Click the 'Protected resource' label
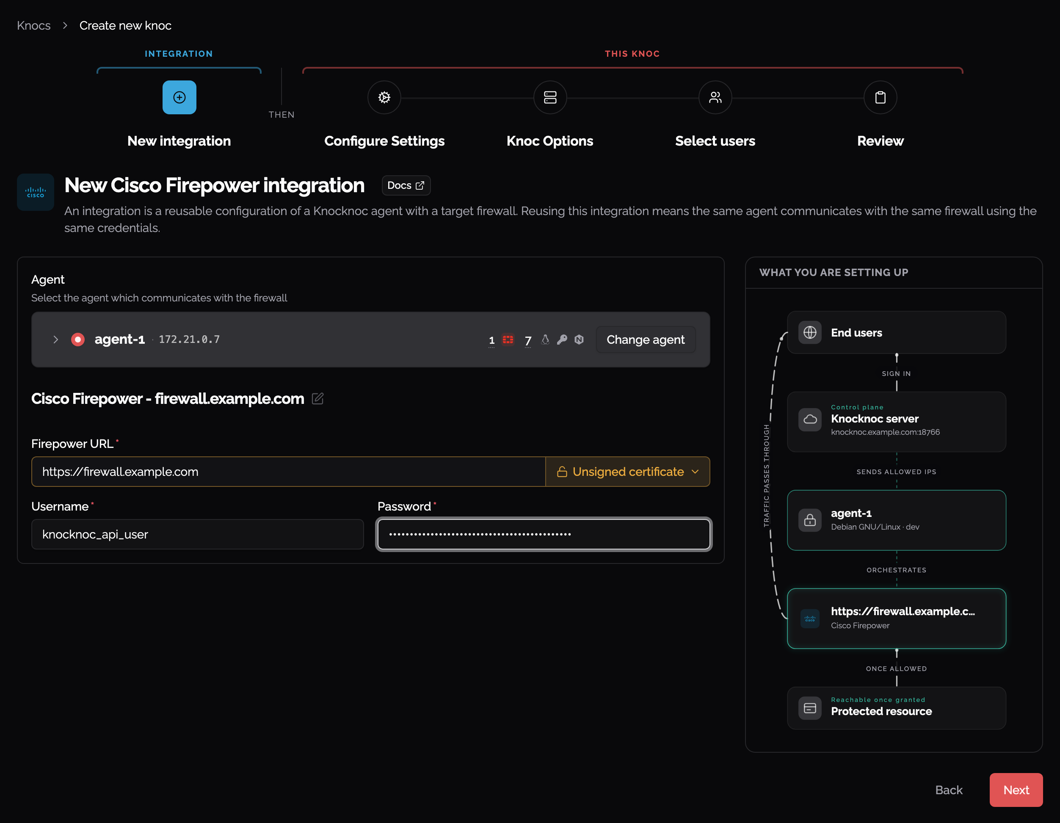 tap(881, 711)
